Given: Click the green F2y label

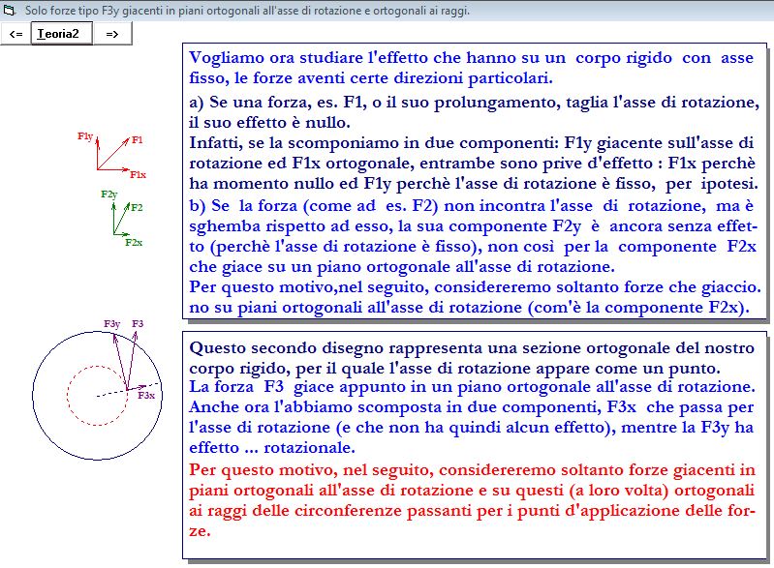Looking at the screenshot, I should click(109, 194).
